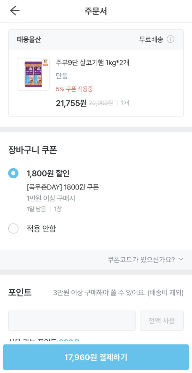Image resolution: width=192 pixels, height=373 pixels.
Task: Click the points input field
Action: click(x=72, y=320)
